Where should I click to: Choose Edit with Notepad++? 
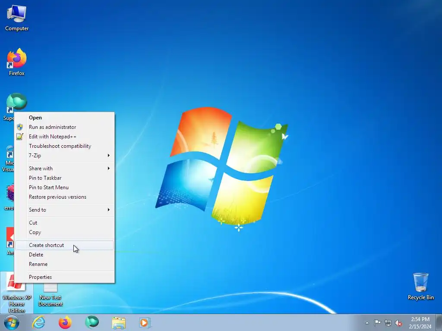click(65, 137)
